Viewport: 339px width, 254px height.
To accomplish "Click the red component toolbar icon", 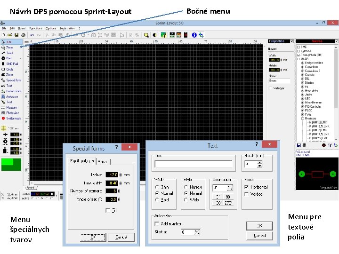I will click(x=186, y=35).
